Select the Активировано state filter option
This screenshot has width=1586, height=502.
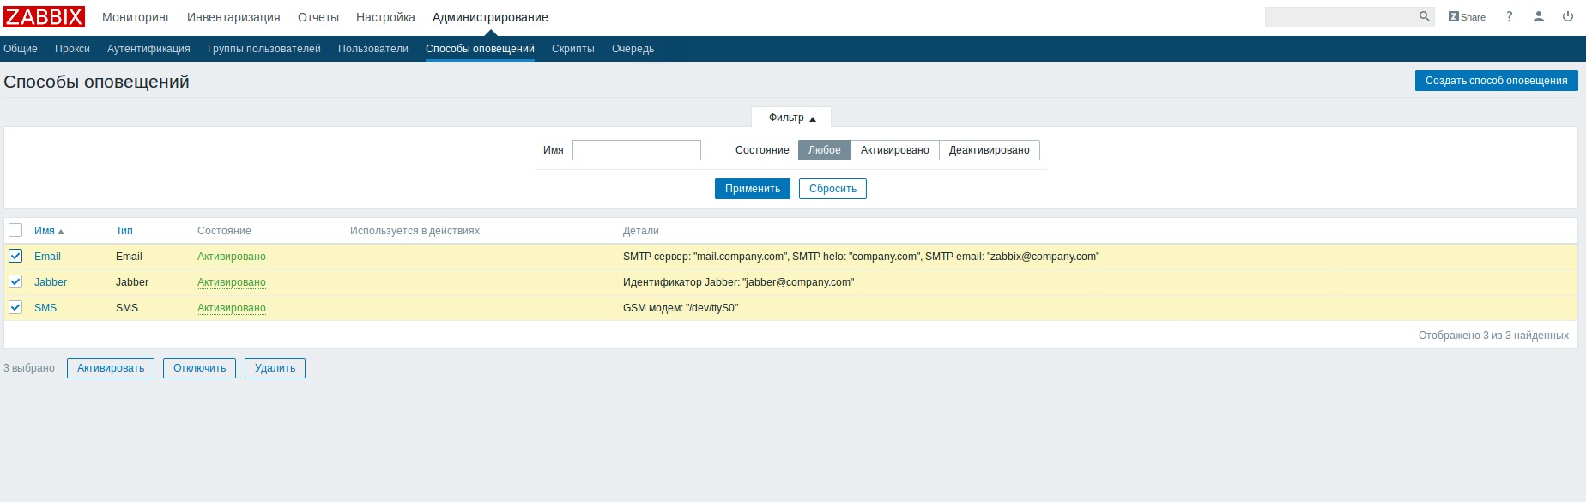(x=894, y=150)
